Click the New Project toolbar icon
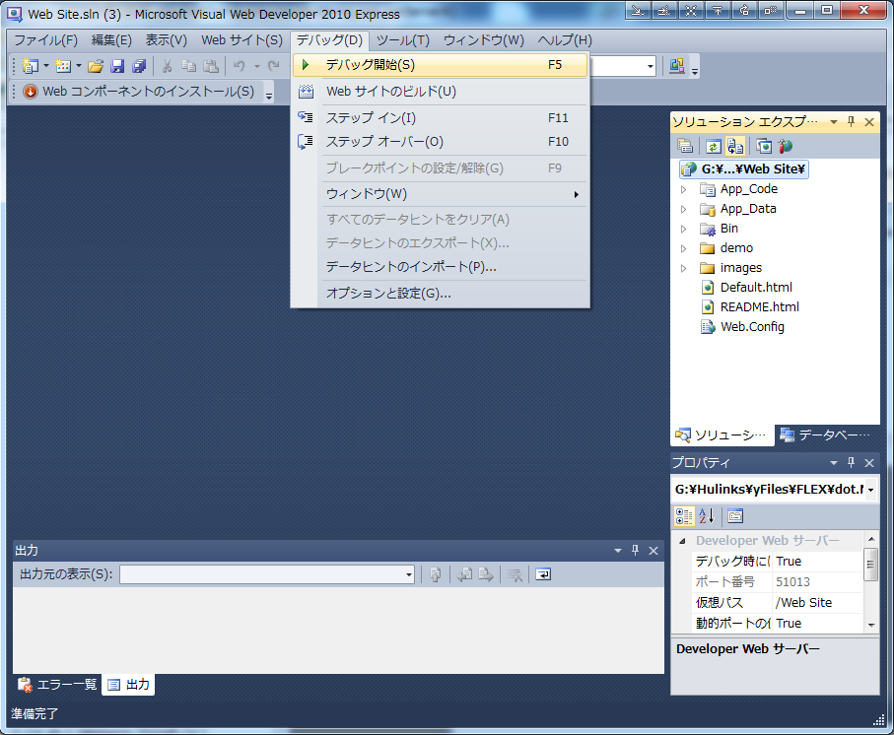 pyautogui.click(x=30, y=66)
